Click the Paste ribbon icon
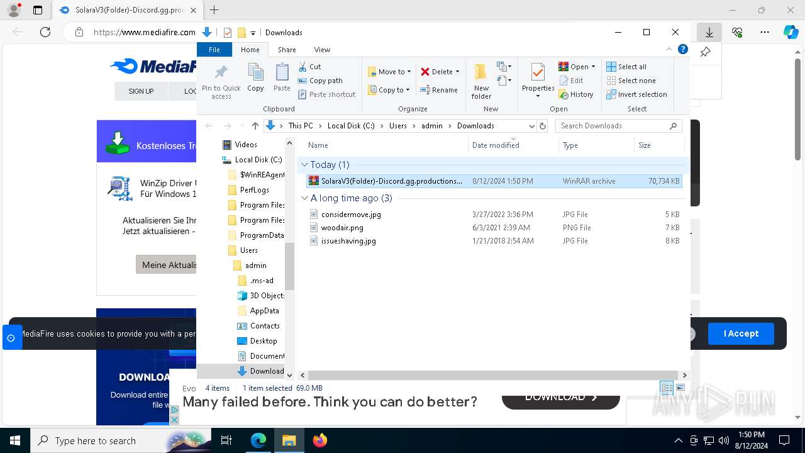The height and width of the screenshot is (453, 805). (x=282, y=78)
